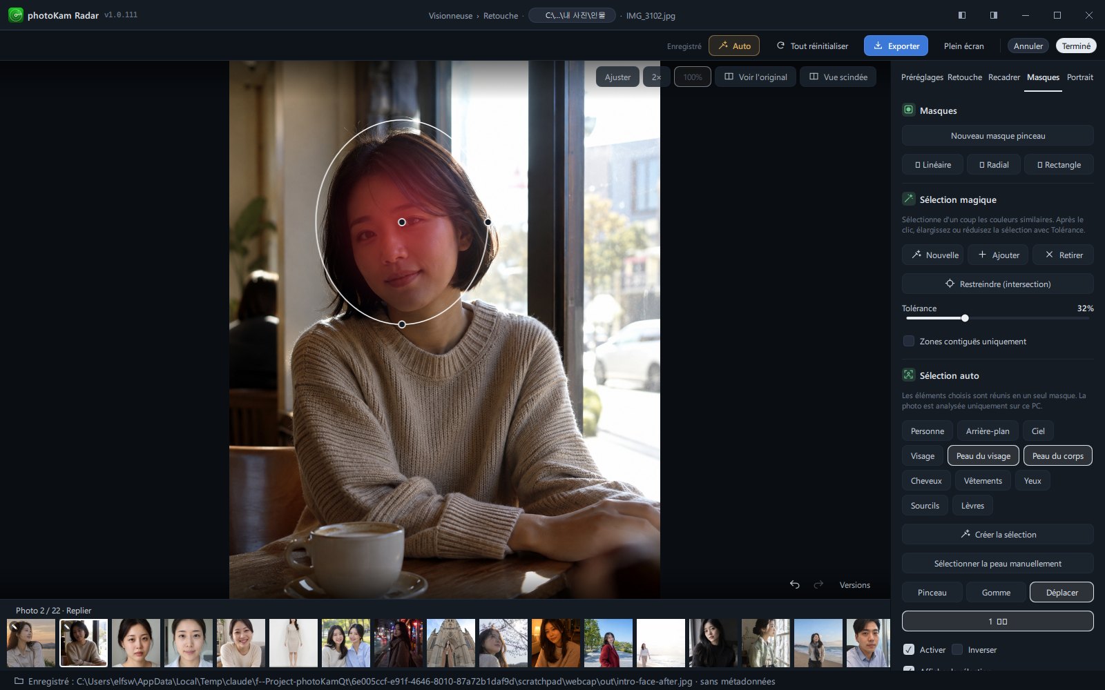The width and height of the screenshot is (1105, 690).
Task: Click the Sélection magique wand icon
Action: [x=909, y=199]
